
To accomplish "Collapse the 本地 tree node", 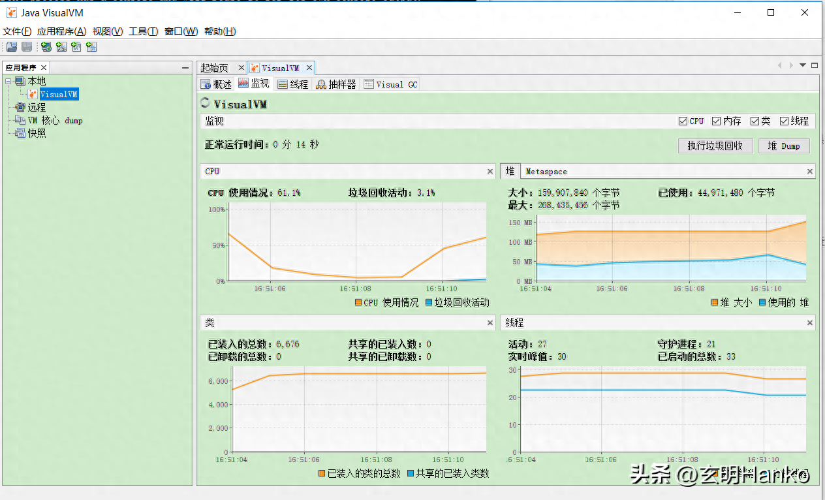I will (x=8, y=82).
